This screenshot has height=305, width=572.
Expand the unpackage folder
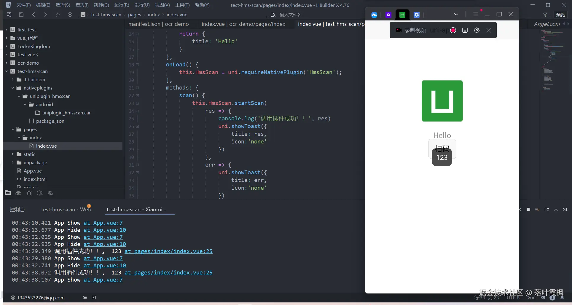[13, 162]
